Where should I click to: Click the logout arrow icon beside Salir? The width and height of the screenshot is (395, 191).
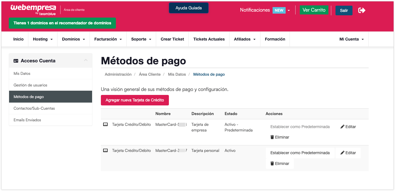pyautogui.click(x=362, y=10)
